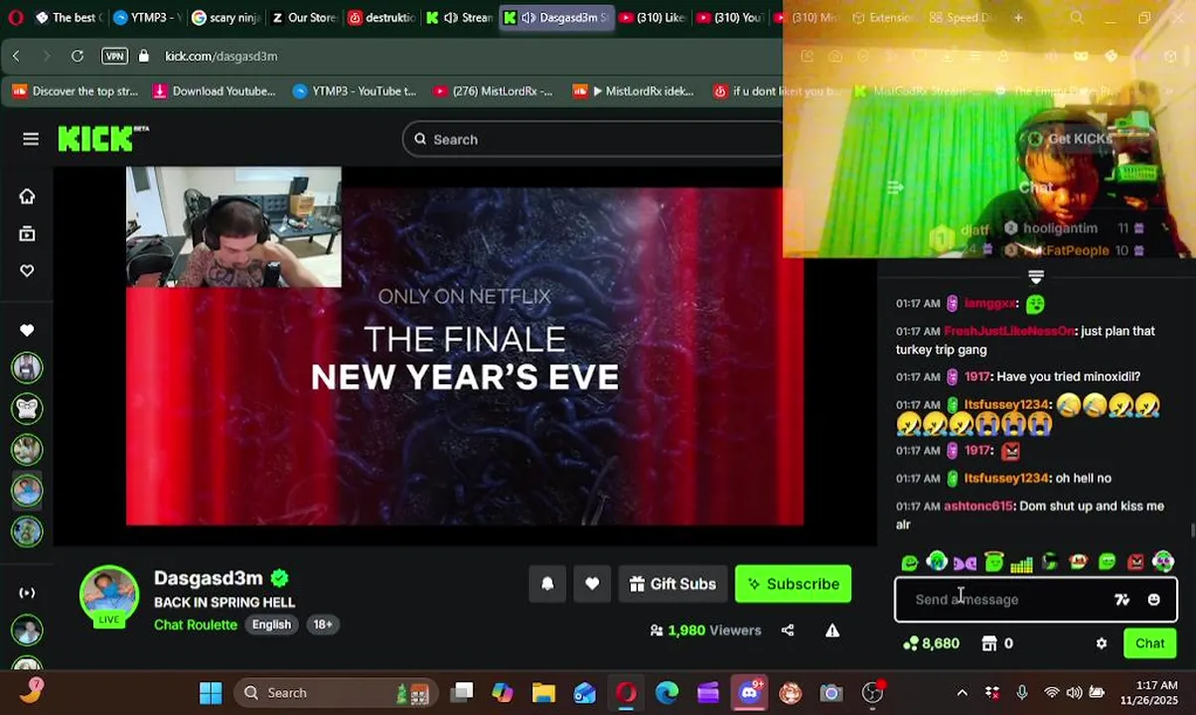
Task: Go to Kick home via sidebar icon
Action: coord(27,197)
